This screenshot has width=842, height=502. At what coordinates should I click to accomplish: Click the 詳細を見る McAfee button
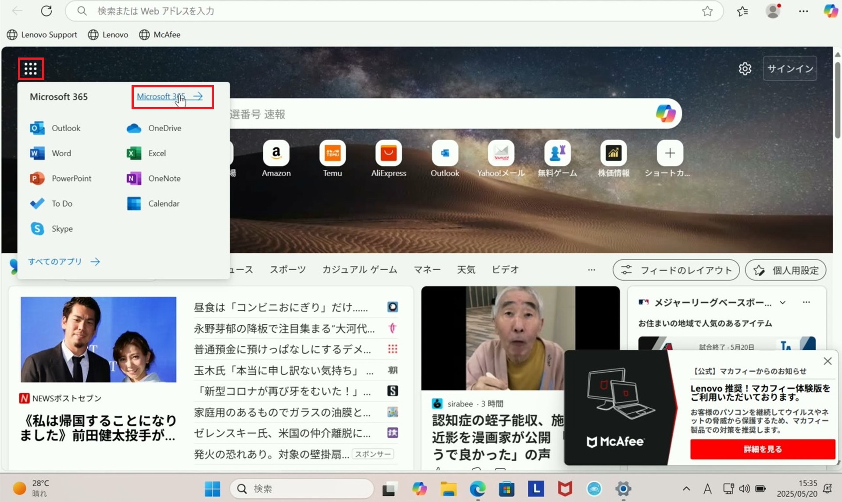(763, 449)
